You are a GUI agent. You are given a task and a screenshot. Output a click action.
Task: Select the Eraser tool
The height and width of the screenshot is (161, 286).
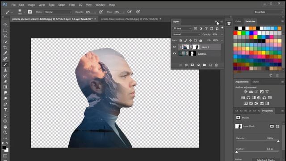[5, 81]
